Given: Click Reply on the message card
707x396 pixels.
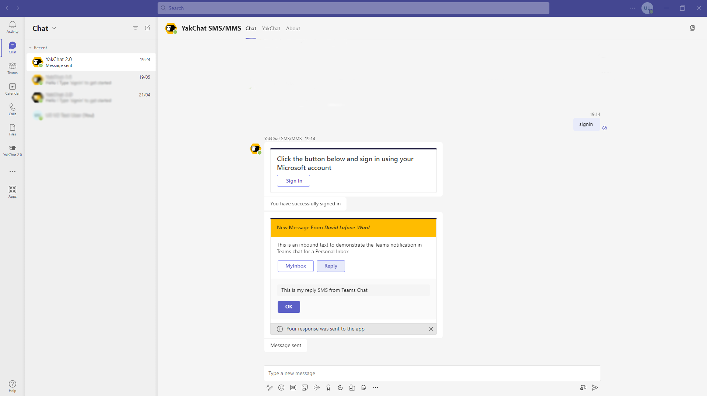Looking at the screenshot, I should tap(331, 266).
